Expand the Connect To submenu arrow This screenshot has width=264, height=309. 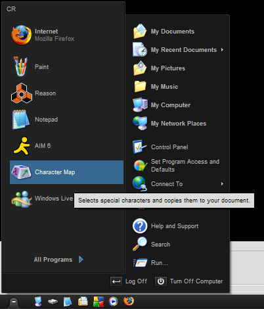tap(222, 183)
